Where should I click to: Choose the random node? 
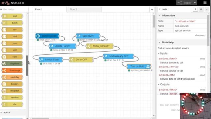12,98
